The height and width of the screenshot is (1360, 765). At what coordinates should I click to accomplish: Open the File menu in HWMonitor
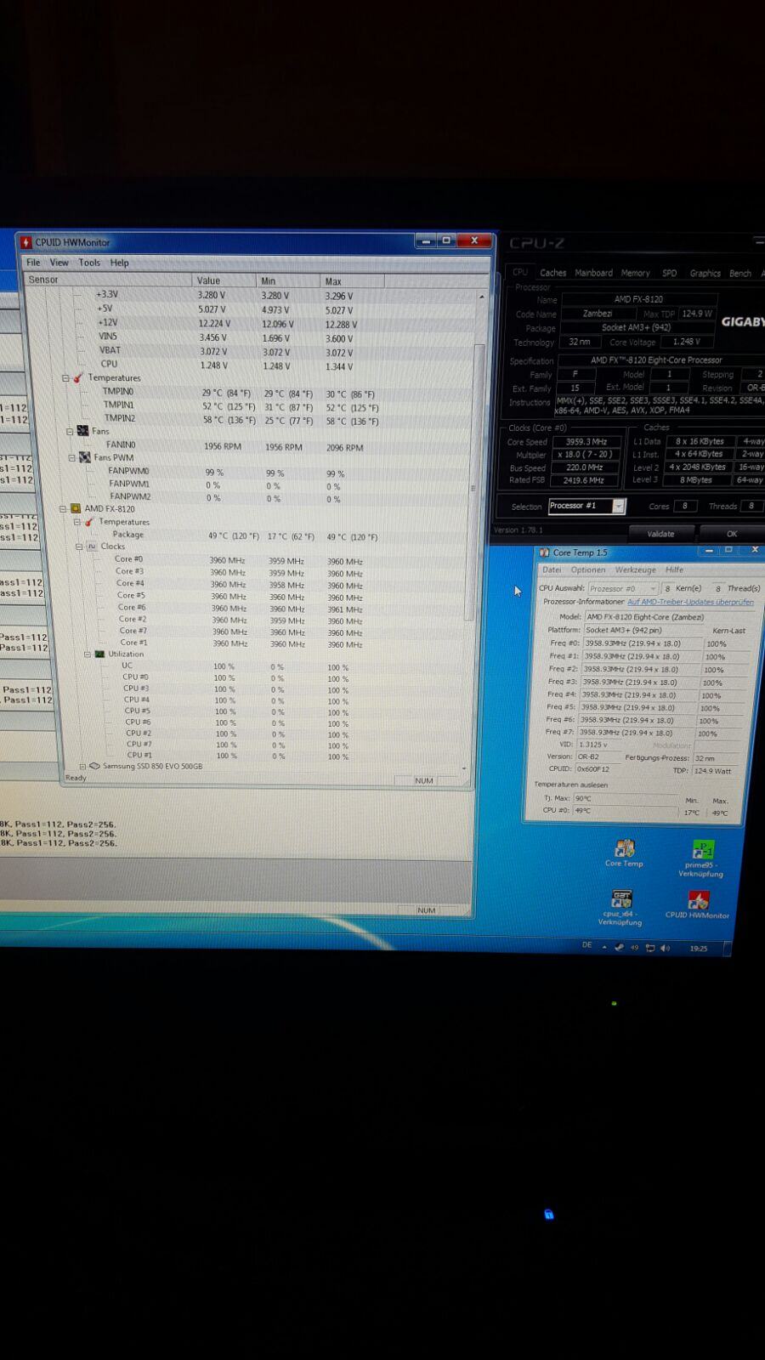point(33,263)
